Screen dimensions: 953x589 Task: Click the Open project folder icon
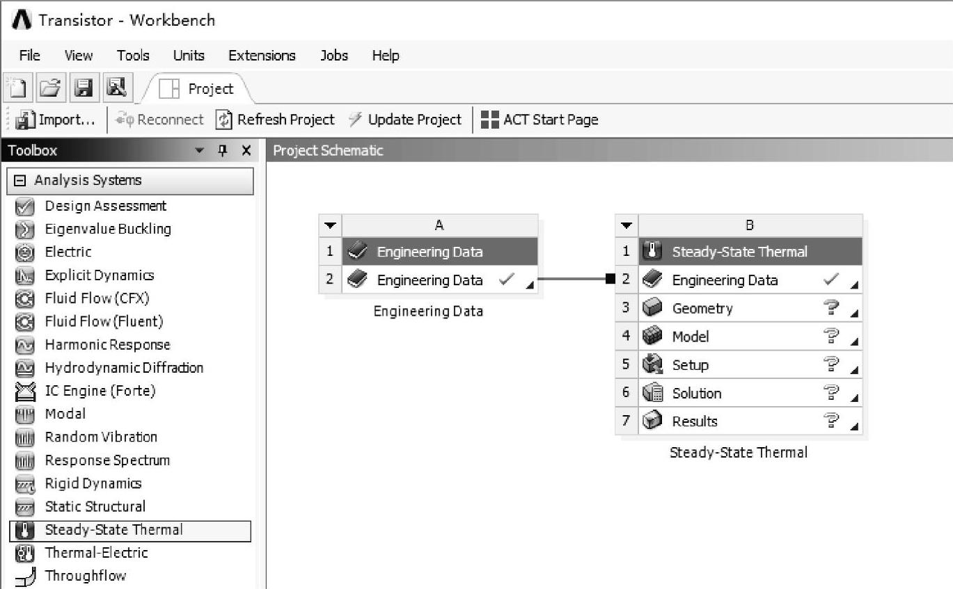point(50,88)
